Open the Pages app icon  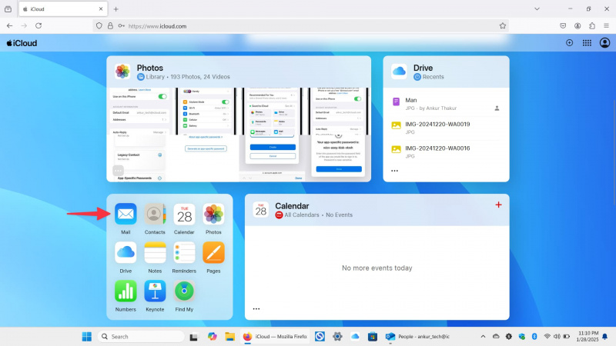(213, 252)
